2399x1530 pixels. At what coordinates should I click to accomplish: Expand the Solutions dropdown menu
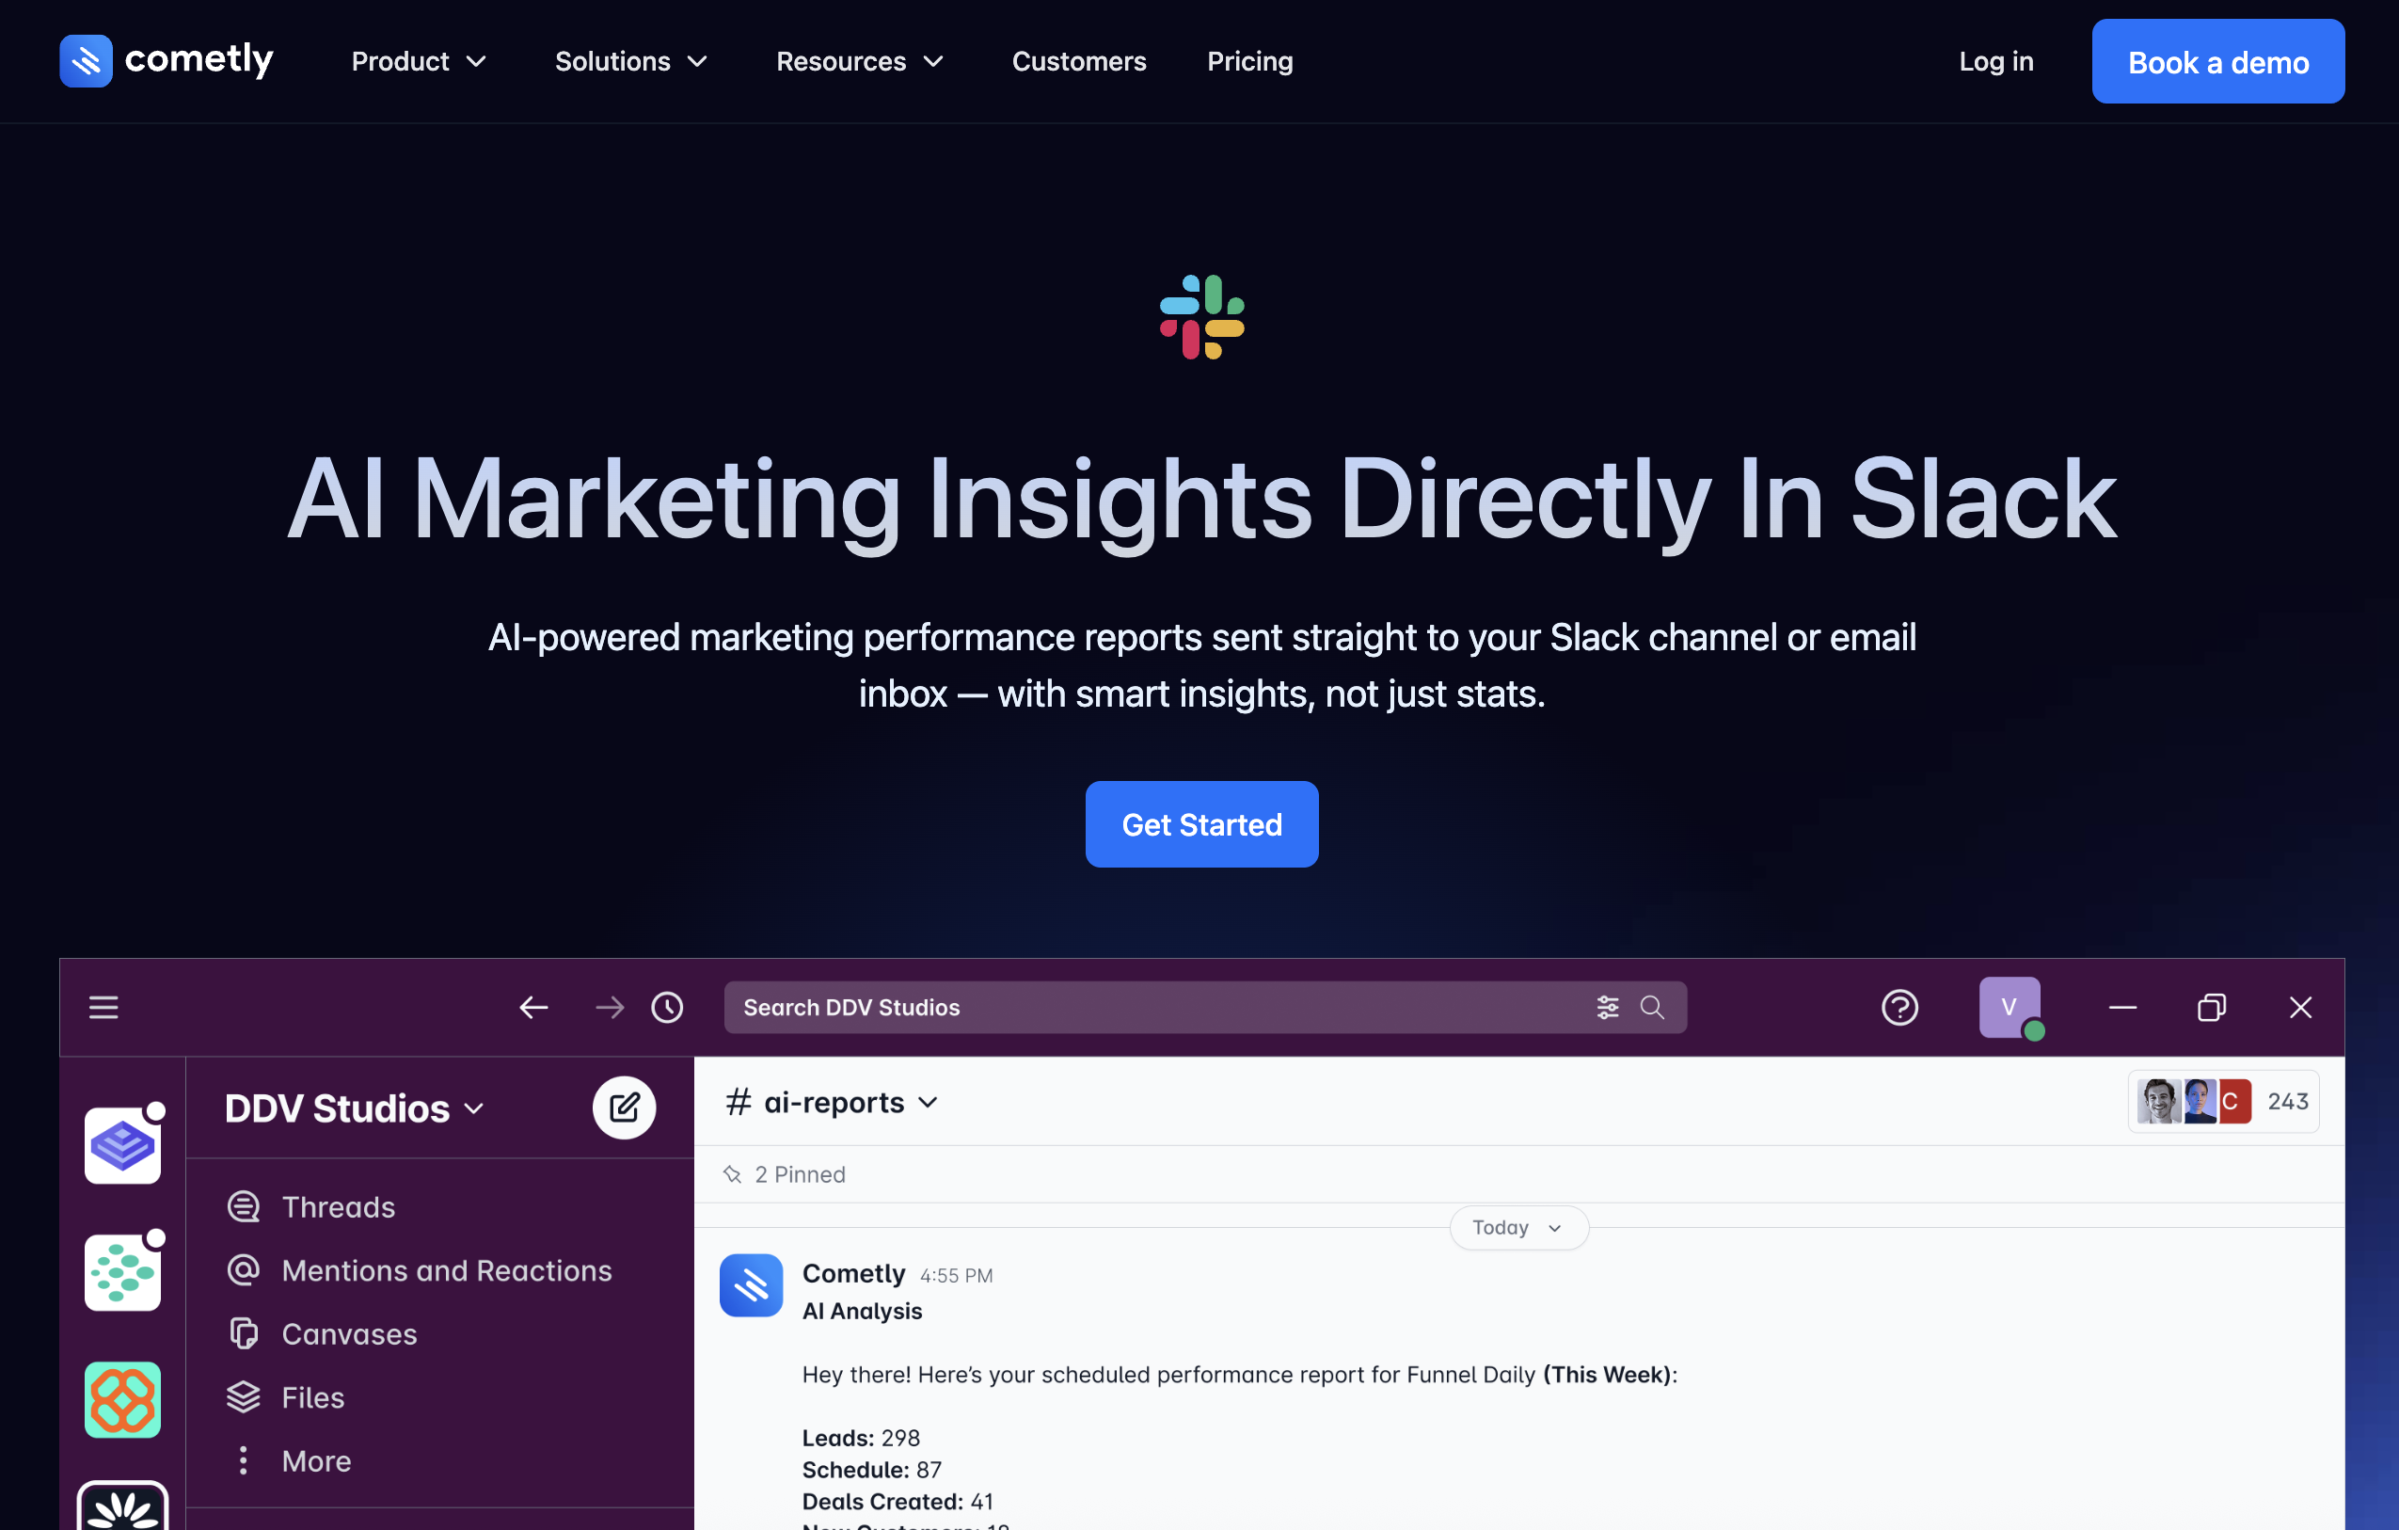click(x=630, y=62)
